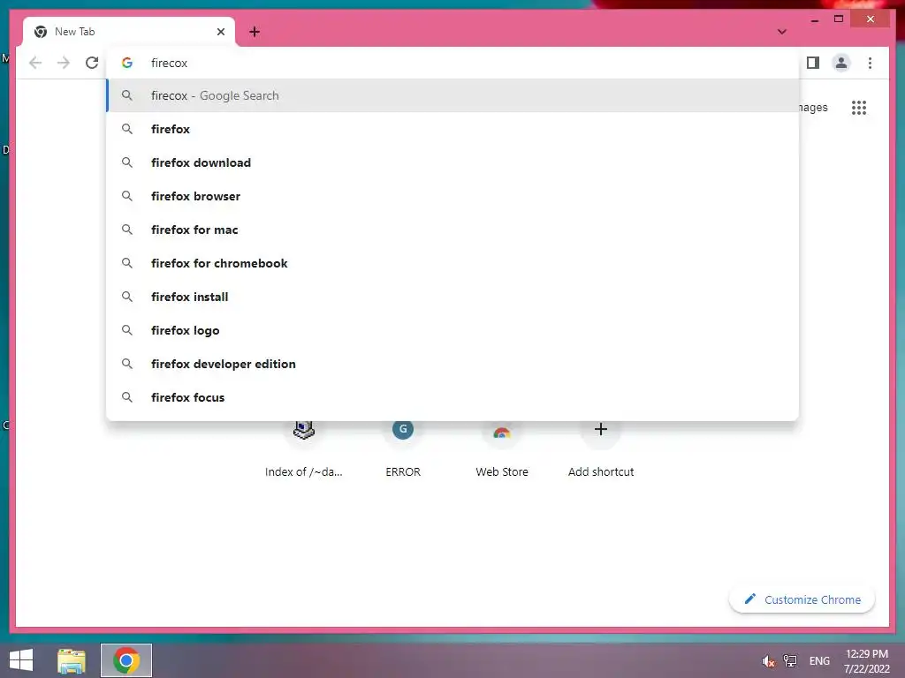Open the Web Store shortcut
This screenshot has height=678, width=905.
[x=502, y=448]
